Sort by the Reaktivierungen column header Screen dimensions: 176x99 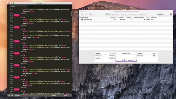tap(139, 17)
